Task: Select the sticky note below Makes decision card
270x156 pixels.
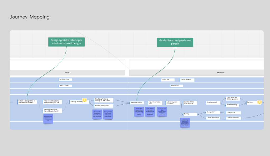Action: point(139,111)
